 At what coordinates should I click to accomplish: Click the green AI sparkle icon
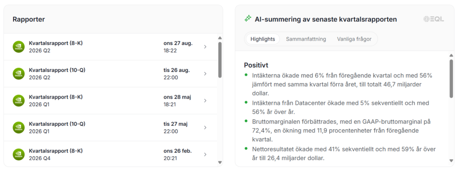(248, 19)
